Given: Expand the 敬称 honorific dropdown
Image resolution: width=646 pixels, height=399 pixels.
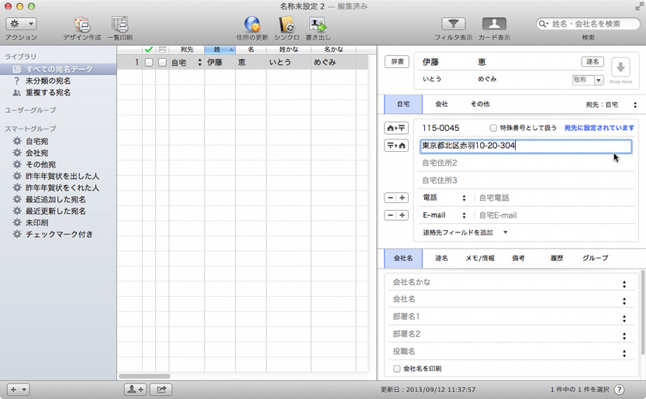Looking at the screenshot, I should pos(588,80).
